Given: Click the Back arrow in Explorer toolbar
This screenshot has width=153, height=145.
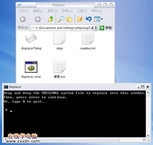Looking at the screenshot, I should [x=23, y=19].
